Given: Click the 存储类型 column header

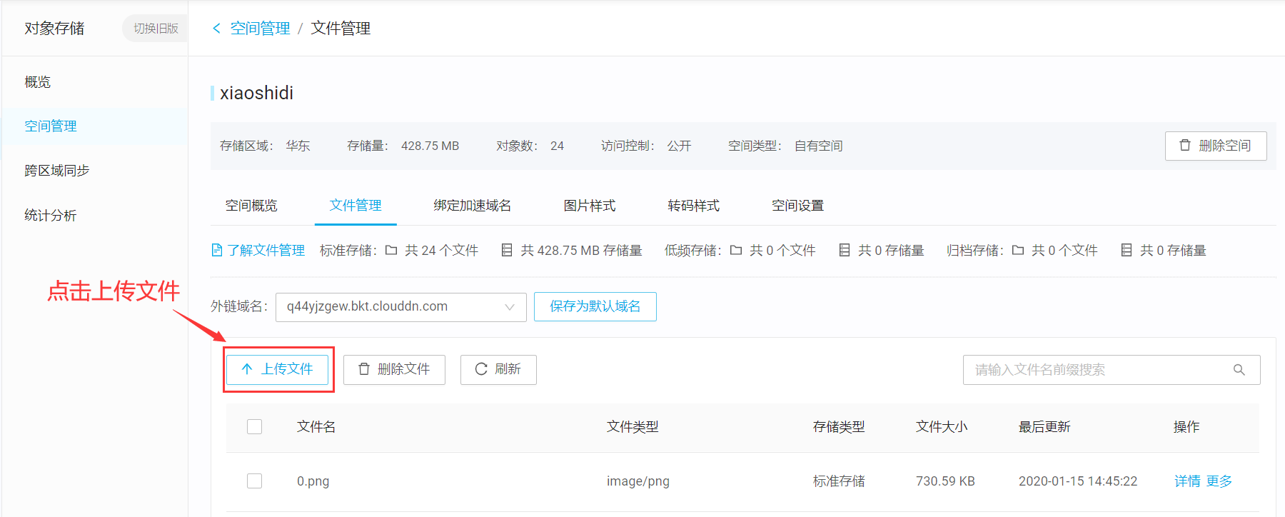Looking at the screenshot, I should pyautogui.click(x=839, y=427).
